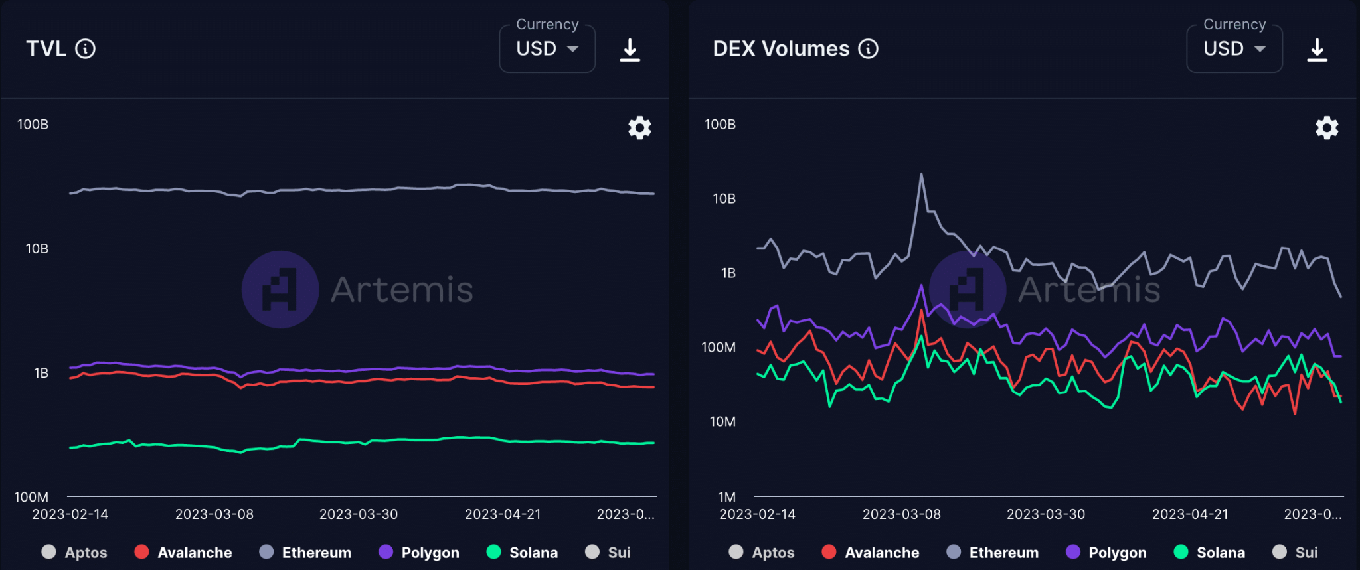Open TVL chart settings gear
The width and height of the screenshot is (1360, 570).
point(639,127)
